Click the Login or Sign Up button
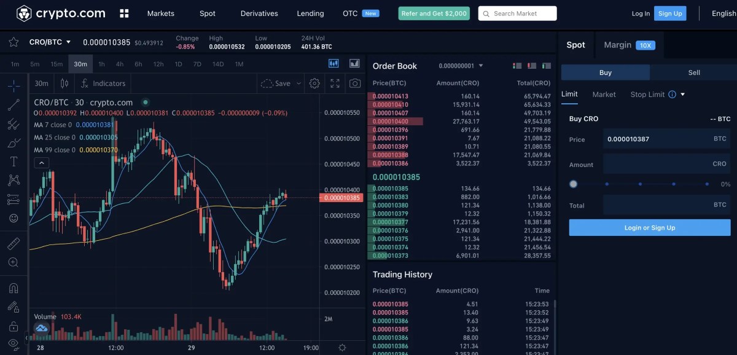737x355 pixels. click(650, 228)
